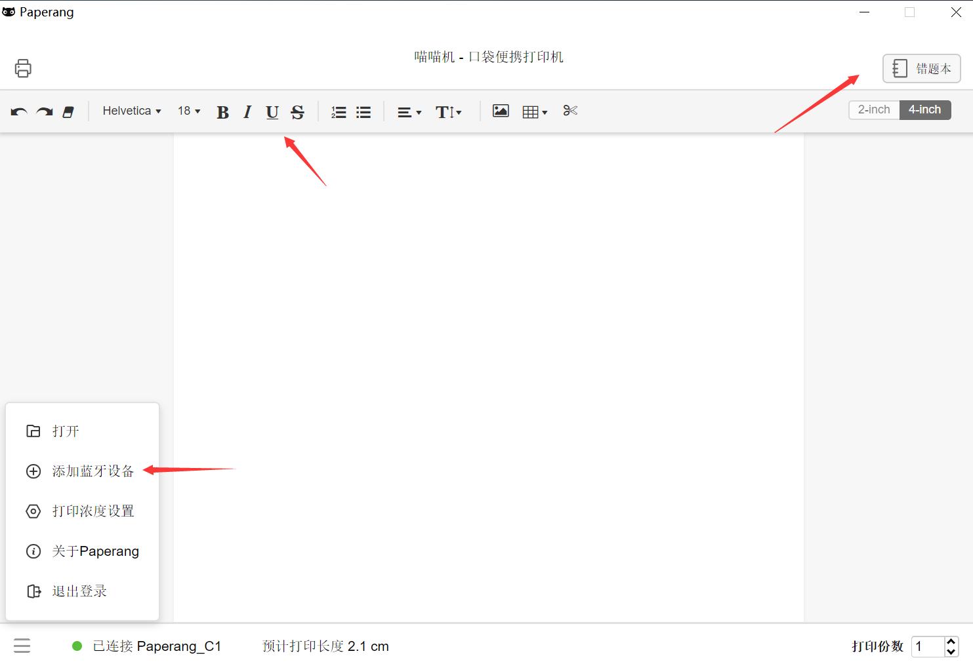Click into the blank document editing area
This screenshot has height=664, width=973.
pyautogui.click(x=489, y=377)
